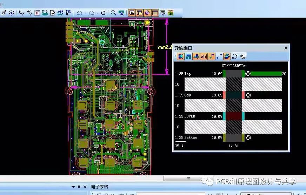The height and width of the screenshot is (195, 306).
Task: Toggle the GND layer X marker
Action: (x=248, y=95)
